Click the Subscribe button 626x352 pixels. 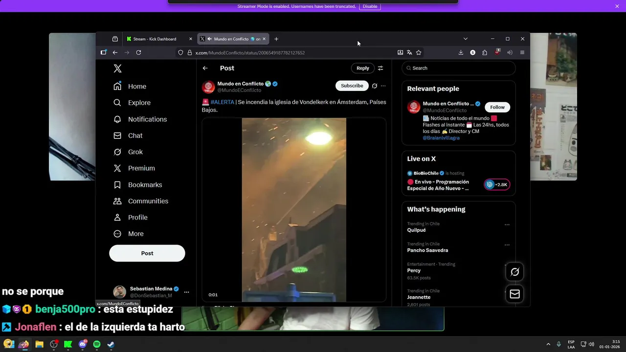(352, 86)
